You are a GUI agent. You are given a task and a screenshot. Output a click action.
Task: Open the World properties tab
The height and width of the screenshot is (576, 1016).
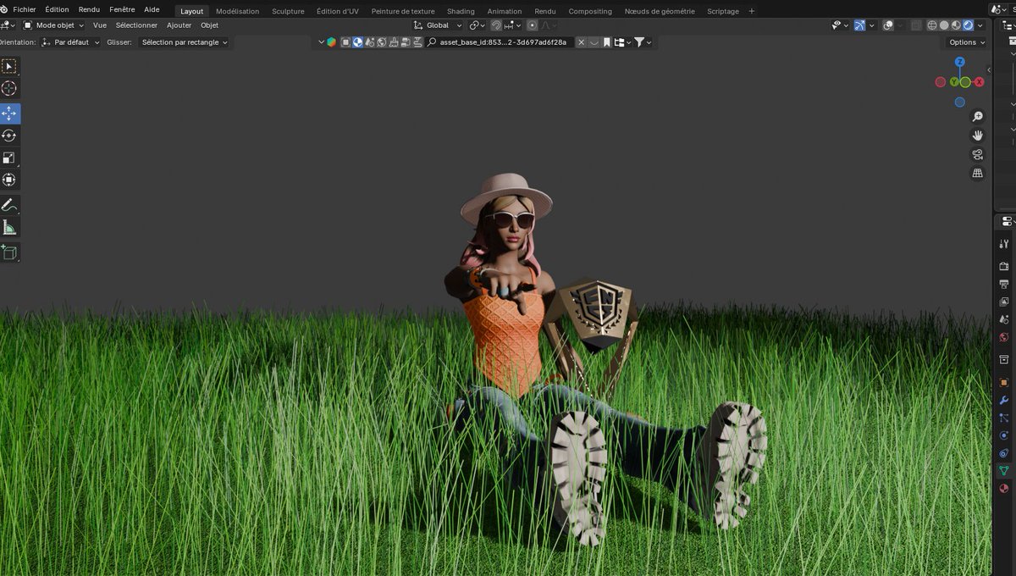click(x=1004, y=337)
